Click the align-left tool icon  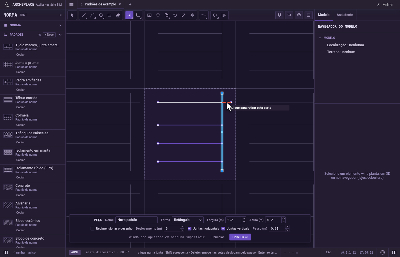click(224, 15)
